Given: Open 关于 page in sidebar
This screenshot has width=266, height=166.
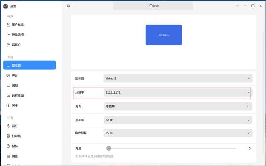Looking at the screenshot, I should [30, 106].
